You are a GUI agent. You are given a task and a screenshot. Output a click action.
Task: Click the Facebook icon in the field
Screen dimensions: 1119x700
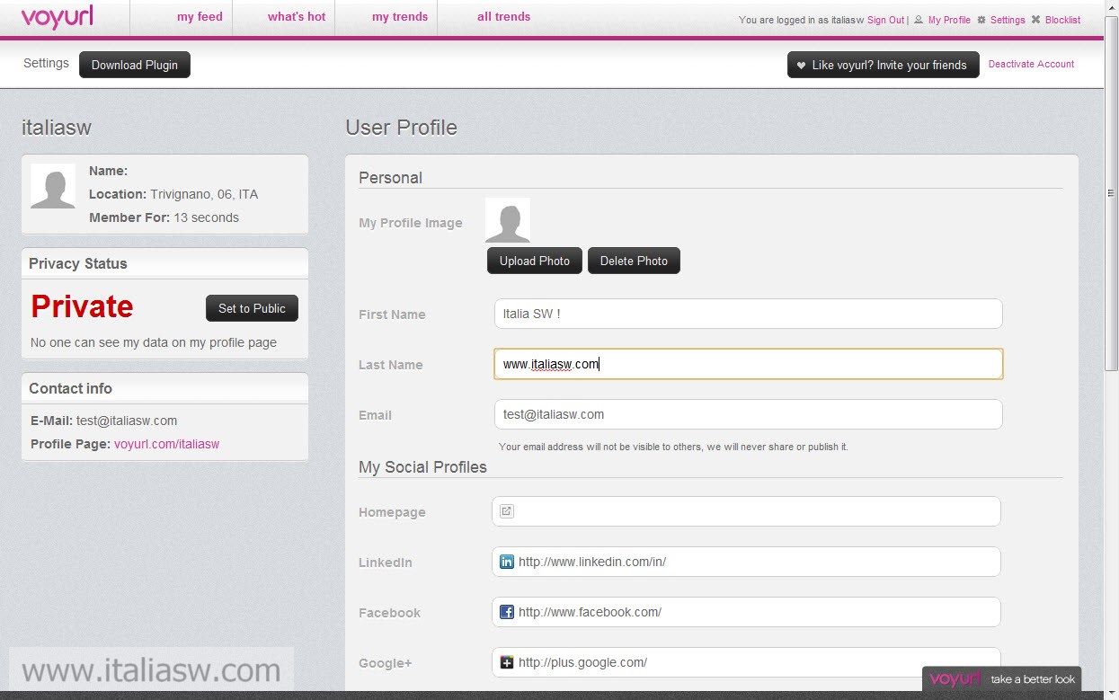tap(507, 612)
